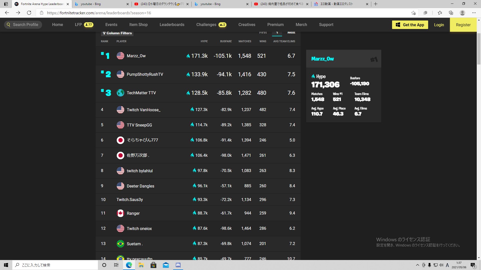
Task: Click volume speaker icon in tray
Action: (x=441, y=265)
